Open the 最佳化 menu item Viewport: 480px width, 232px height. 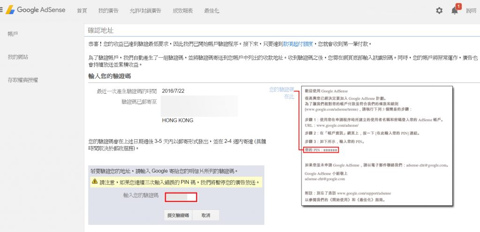pos(211,11)
